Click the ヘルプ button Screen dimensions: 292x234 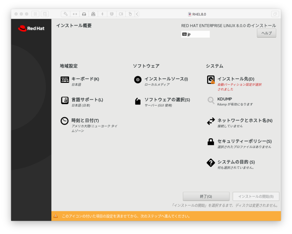266,33
